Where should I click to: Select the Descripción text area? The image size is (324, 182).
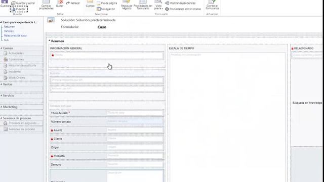(107, 176)
